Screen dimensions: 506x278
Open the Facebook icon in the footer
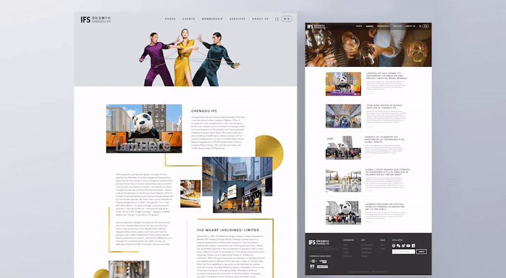[414, 246]
